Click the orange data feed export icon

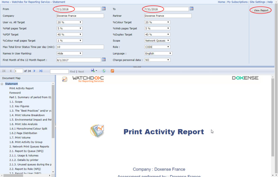(x=112, y=71)
